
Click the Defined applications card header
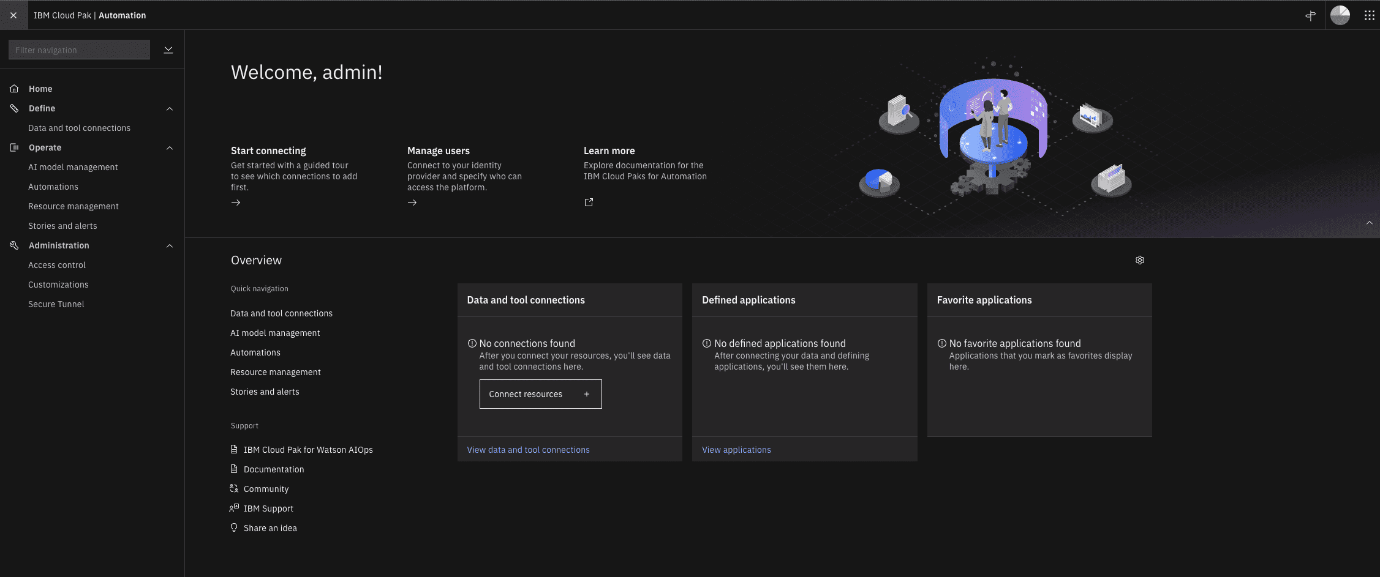804,300
